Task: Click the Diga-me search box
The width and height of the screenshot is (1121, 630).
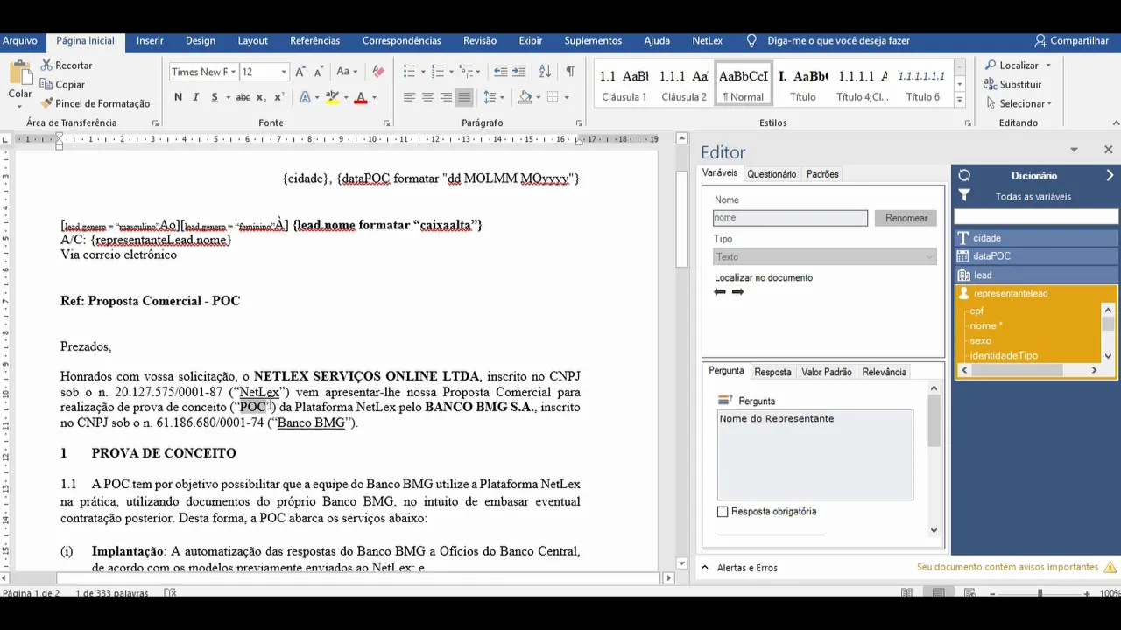Action: pyautogui.click(x=838, y=41)
